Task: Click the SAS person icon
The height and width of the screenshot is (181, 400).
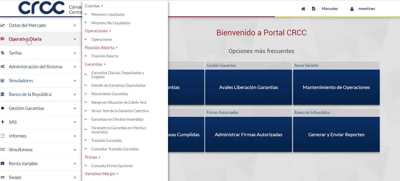Action: (x=2, y=122)
